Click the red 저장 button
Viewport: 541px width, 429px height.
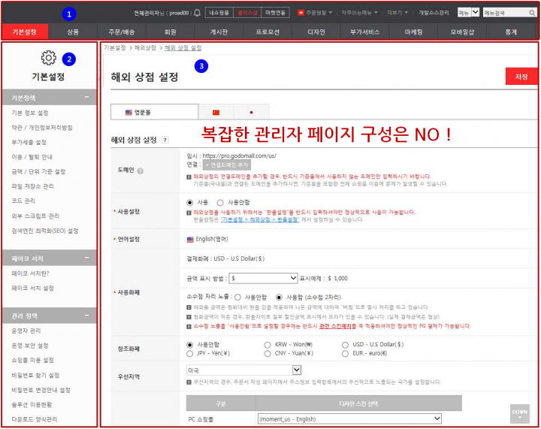point(521,77)
